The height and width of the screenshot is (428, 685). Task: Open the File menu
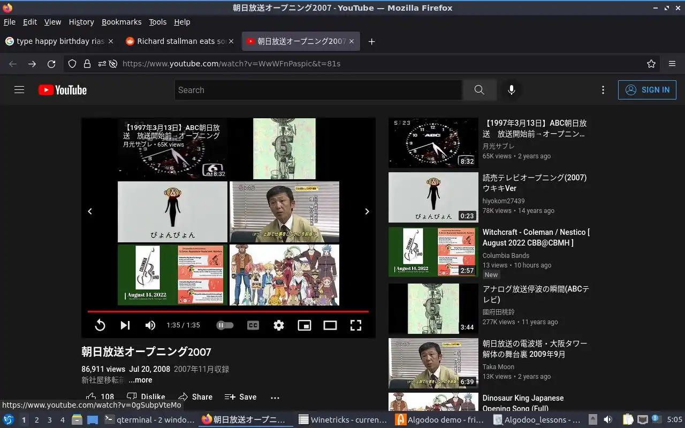click(x=10, y=22)
